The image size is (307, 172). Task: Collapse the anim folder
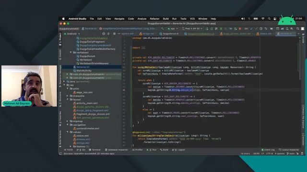click(67, 88)
